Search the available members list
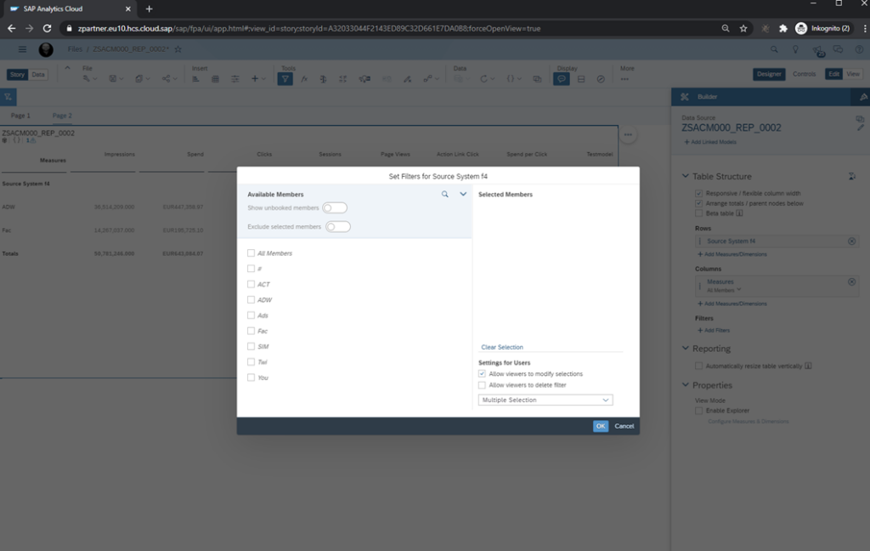 tap(444, 195)
